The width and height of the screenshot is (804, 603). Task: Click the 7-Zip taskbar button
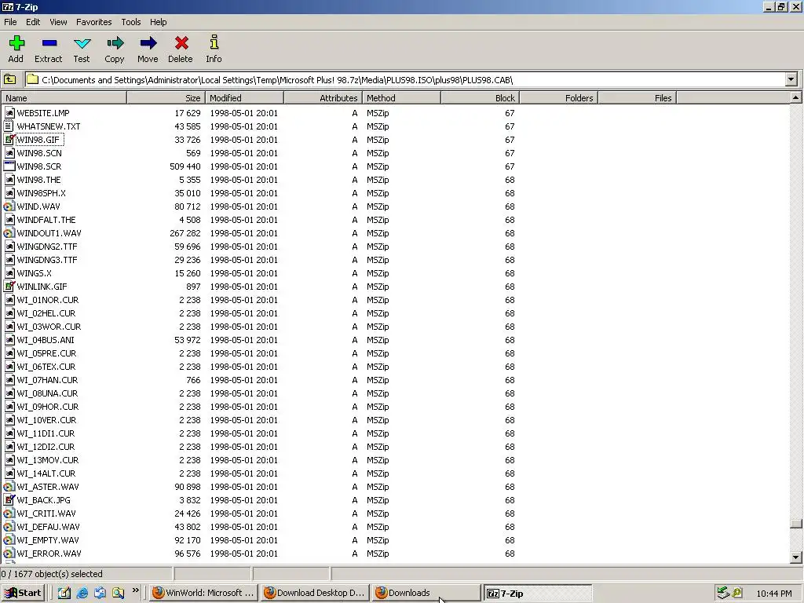[538, 593]
